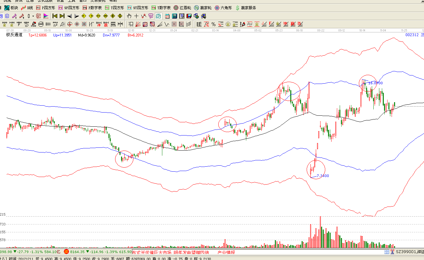Open the 产业情报 news link
The image size is (424, 260).
pos(226,252)
